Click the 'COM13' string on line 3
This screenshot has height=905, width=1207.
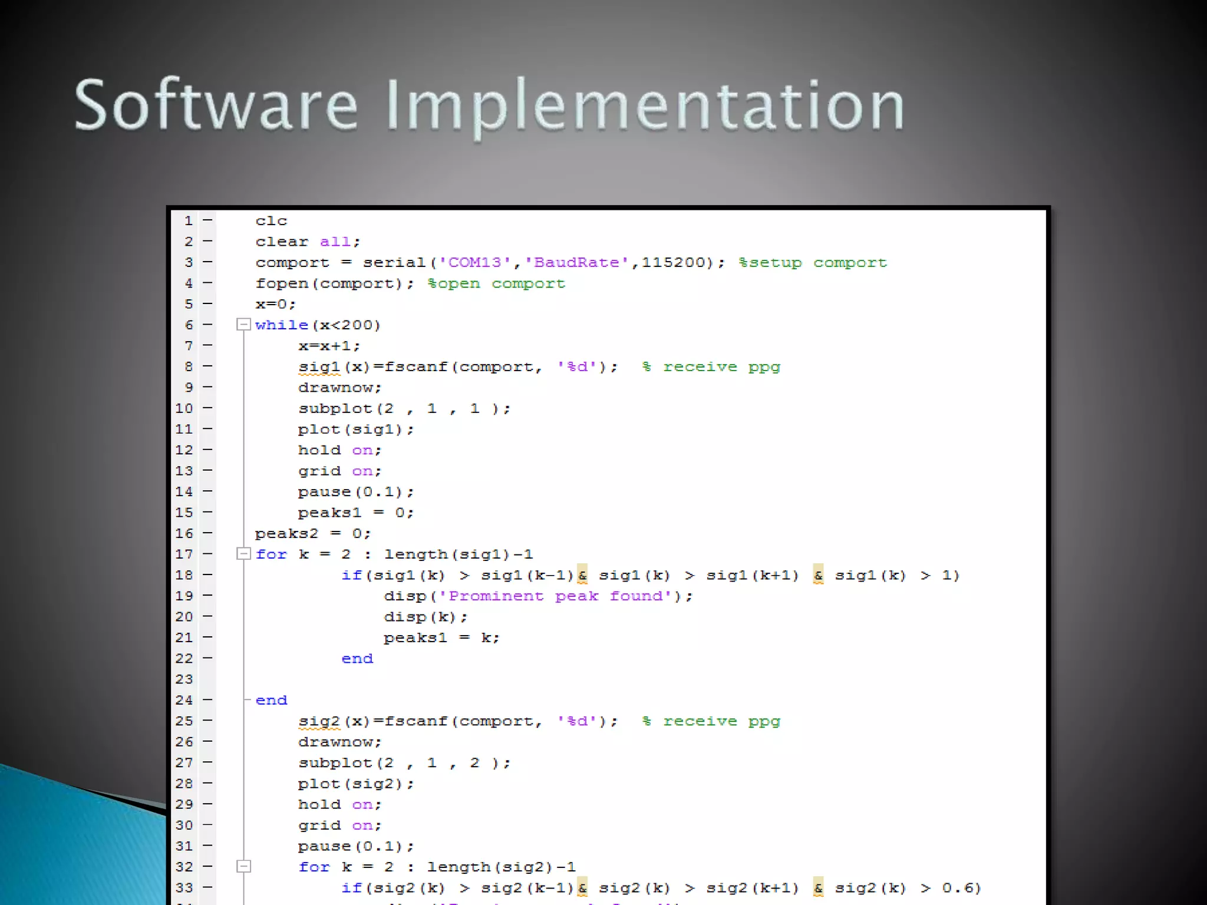[475, 263]
